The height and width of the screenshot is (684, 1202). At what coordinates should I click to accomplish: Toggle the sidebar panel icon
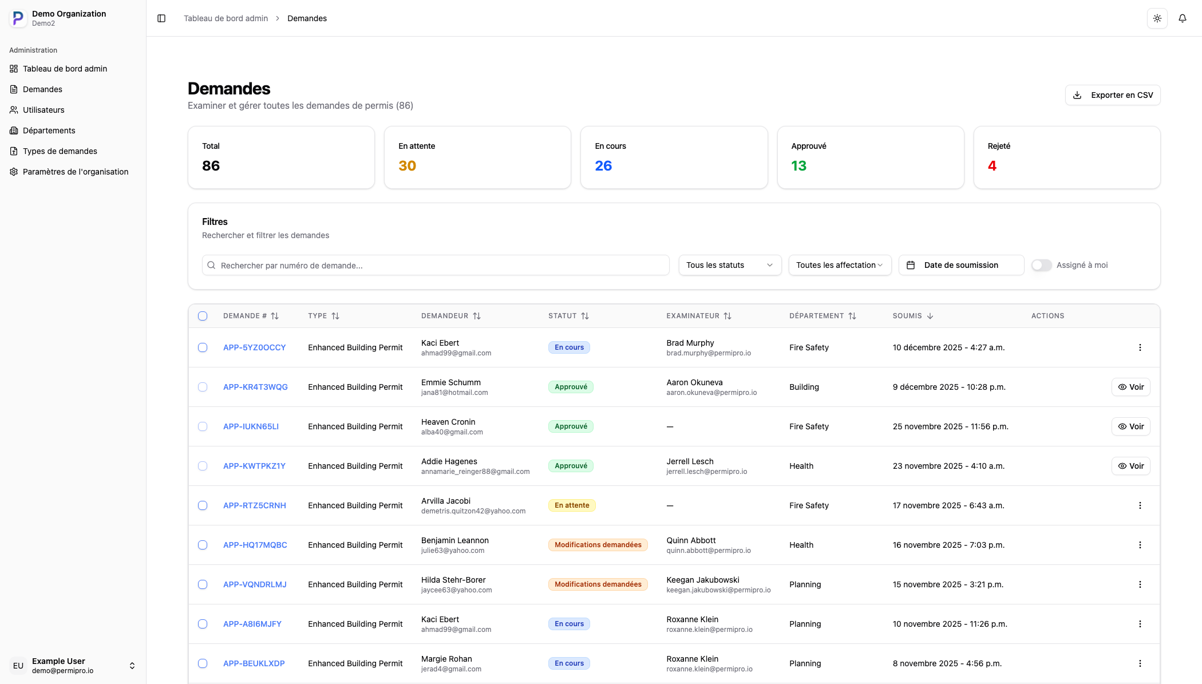[x=161, y=18]
